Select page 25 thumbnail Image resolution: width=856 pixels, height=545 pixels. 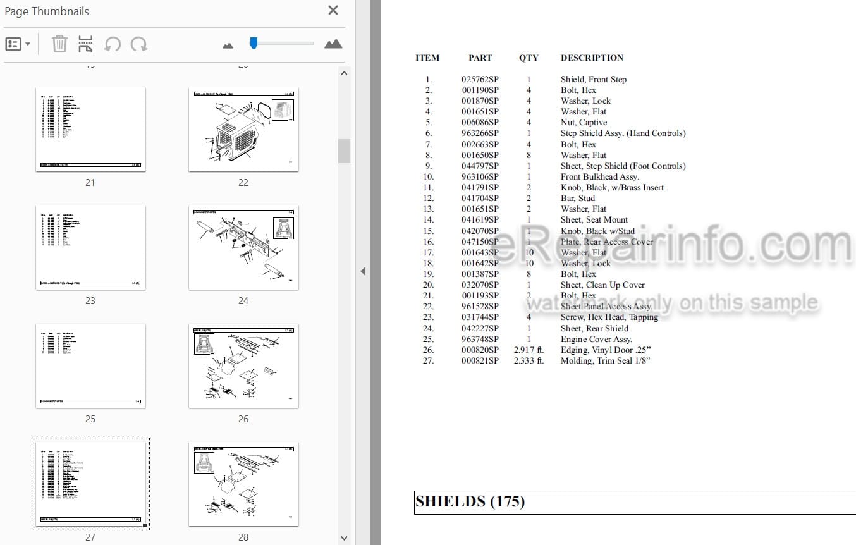[90, 366]
